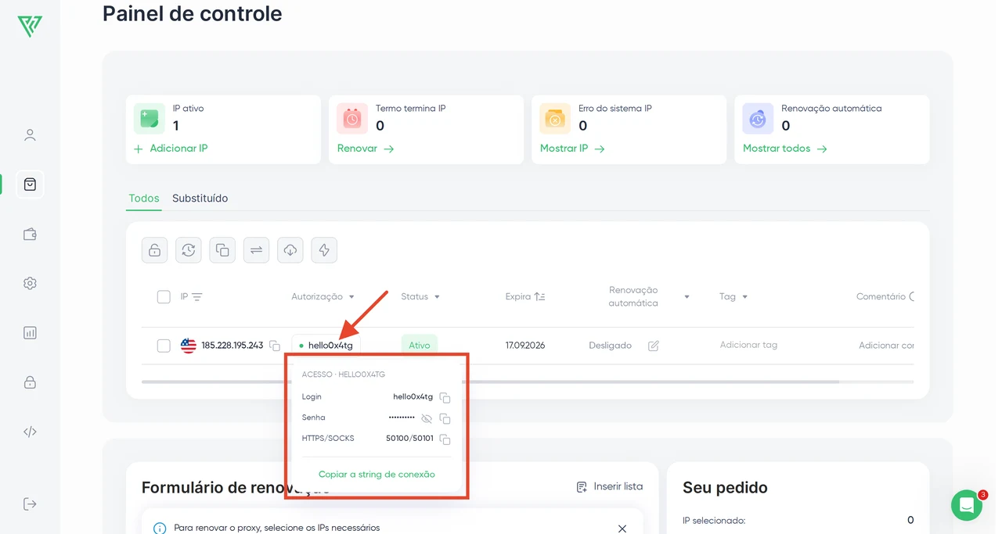Copy IP address 185.228.195.243 icon
Viewport: 1002px width, 534px height.
[275, 346]
